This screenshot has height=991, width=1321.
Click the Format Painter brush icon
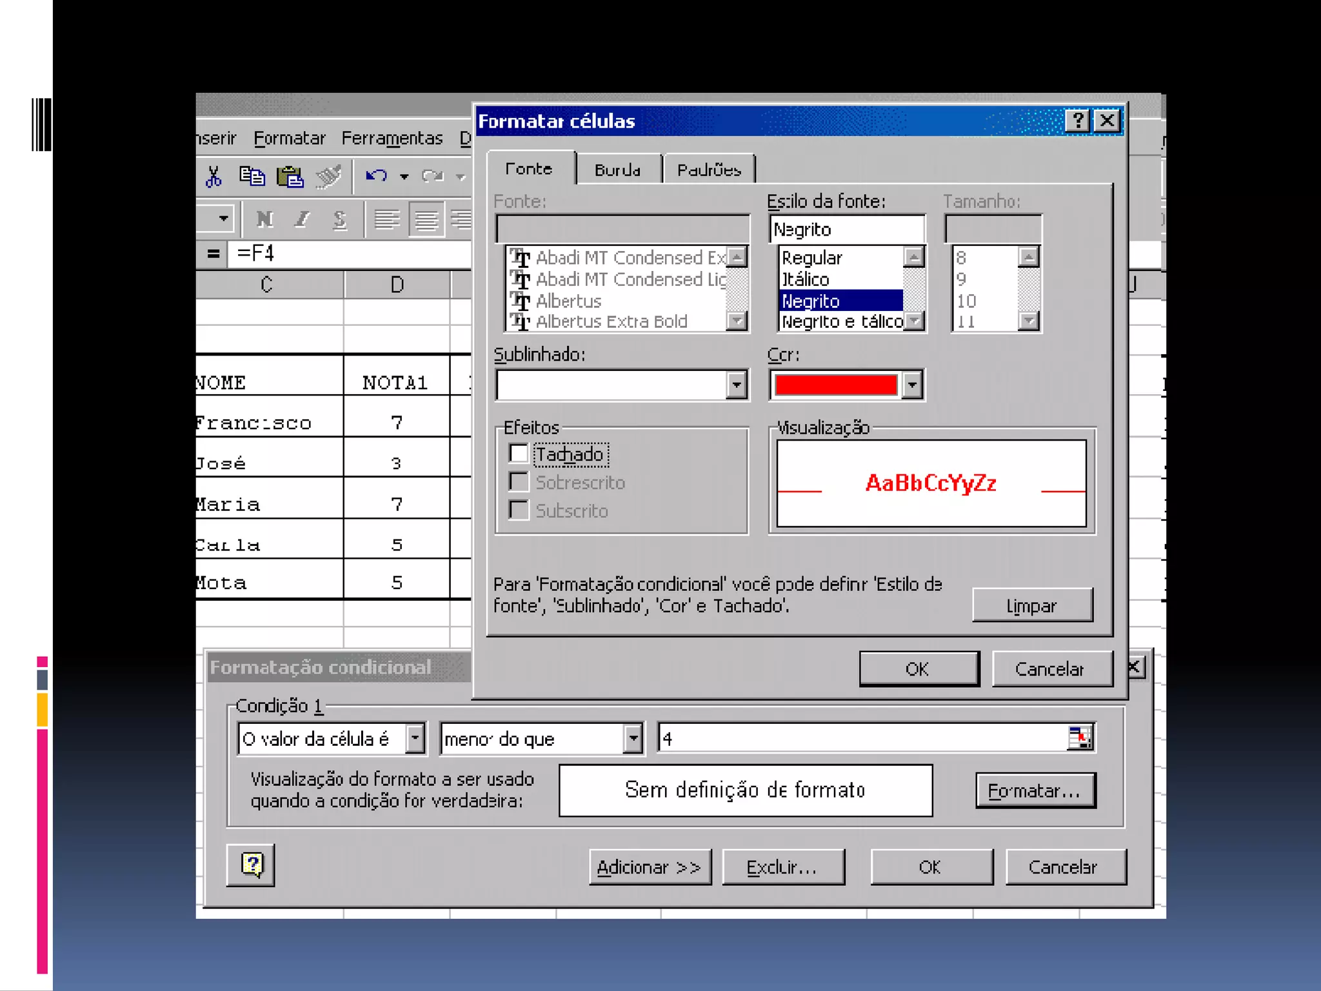(x=328, y=176)
